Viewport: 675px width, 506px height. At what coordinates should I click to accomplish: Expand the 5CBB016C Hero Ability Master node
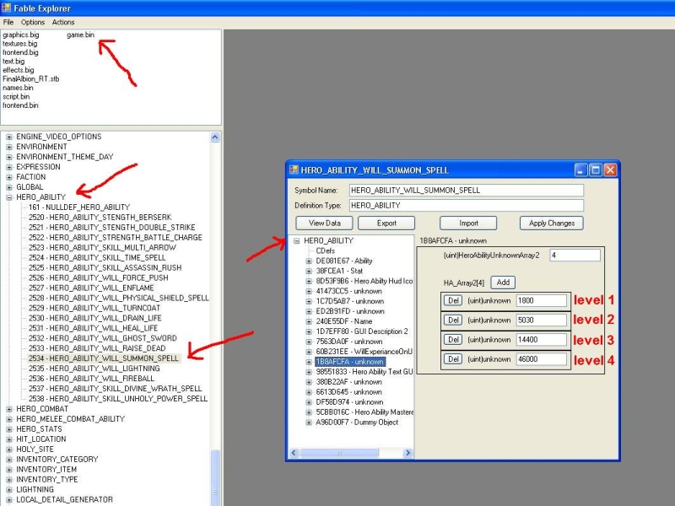[x=310, y=412]
